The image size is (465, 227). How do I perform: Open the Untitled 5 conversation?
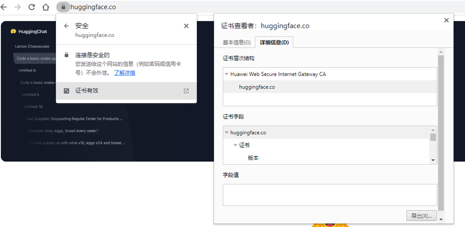[x=30, y=95]
